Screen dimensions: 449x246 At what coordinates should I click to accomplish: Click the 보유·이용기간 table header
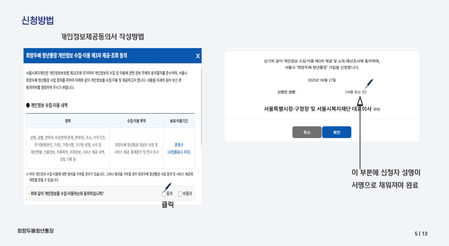(x=179, y=121)
